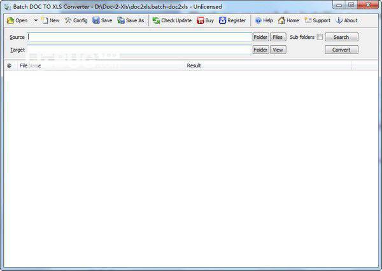
Task: Browse Target with Folder button
Action: pyautogui.click(x=260, y=50)
